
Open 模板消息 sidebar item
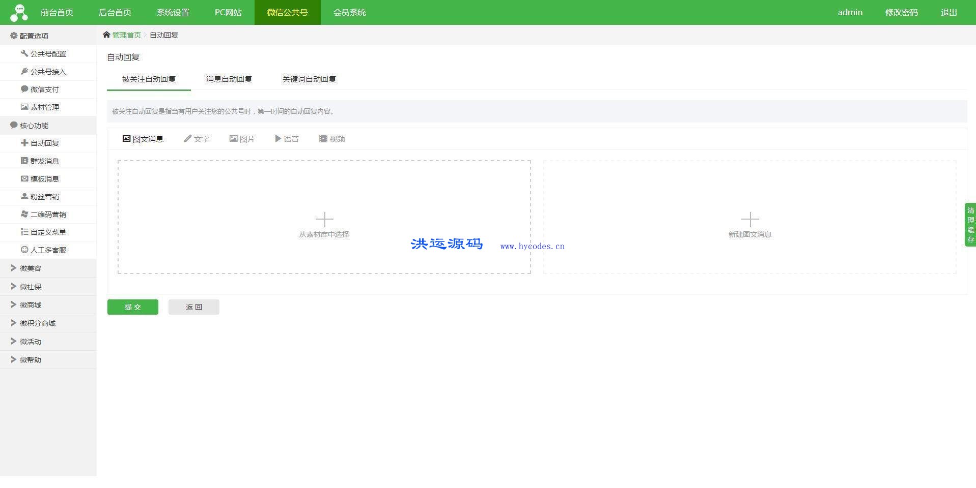[x=48, y=179]
